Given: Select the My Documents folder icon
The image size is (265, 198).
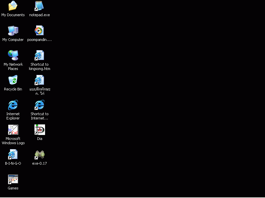Looking at the screenshot, I should 13,6.
